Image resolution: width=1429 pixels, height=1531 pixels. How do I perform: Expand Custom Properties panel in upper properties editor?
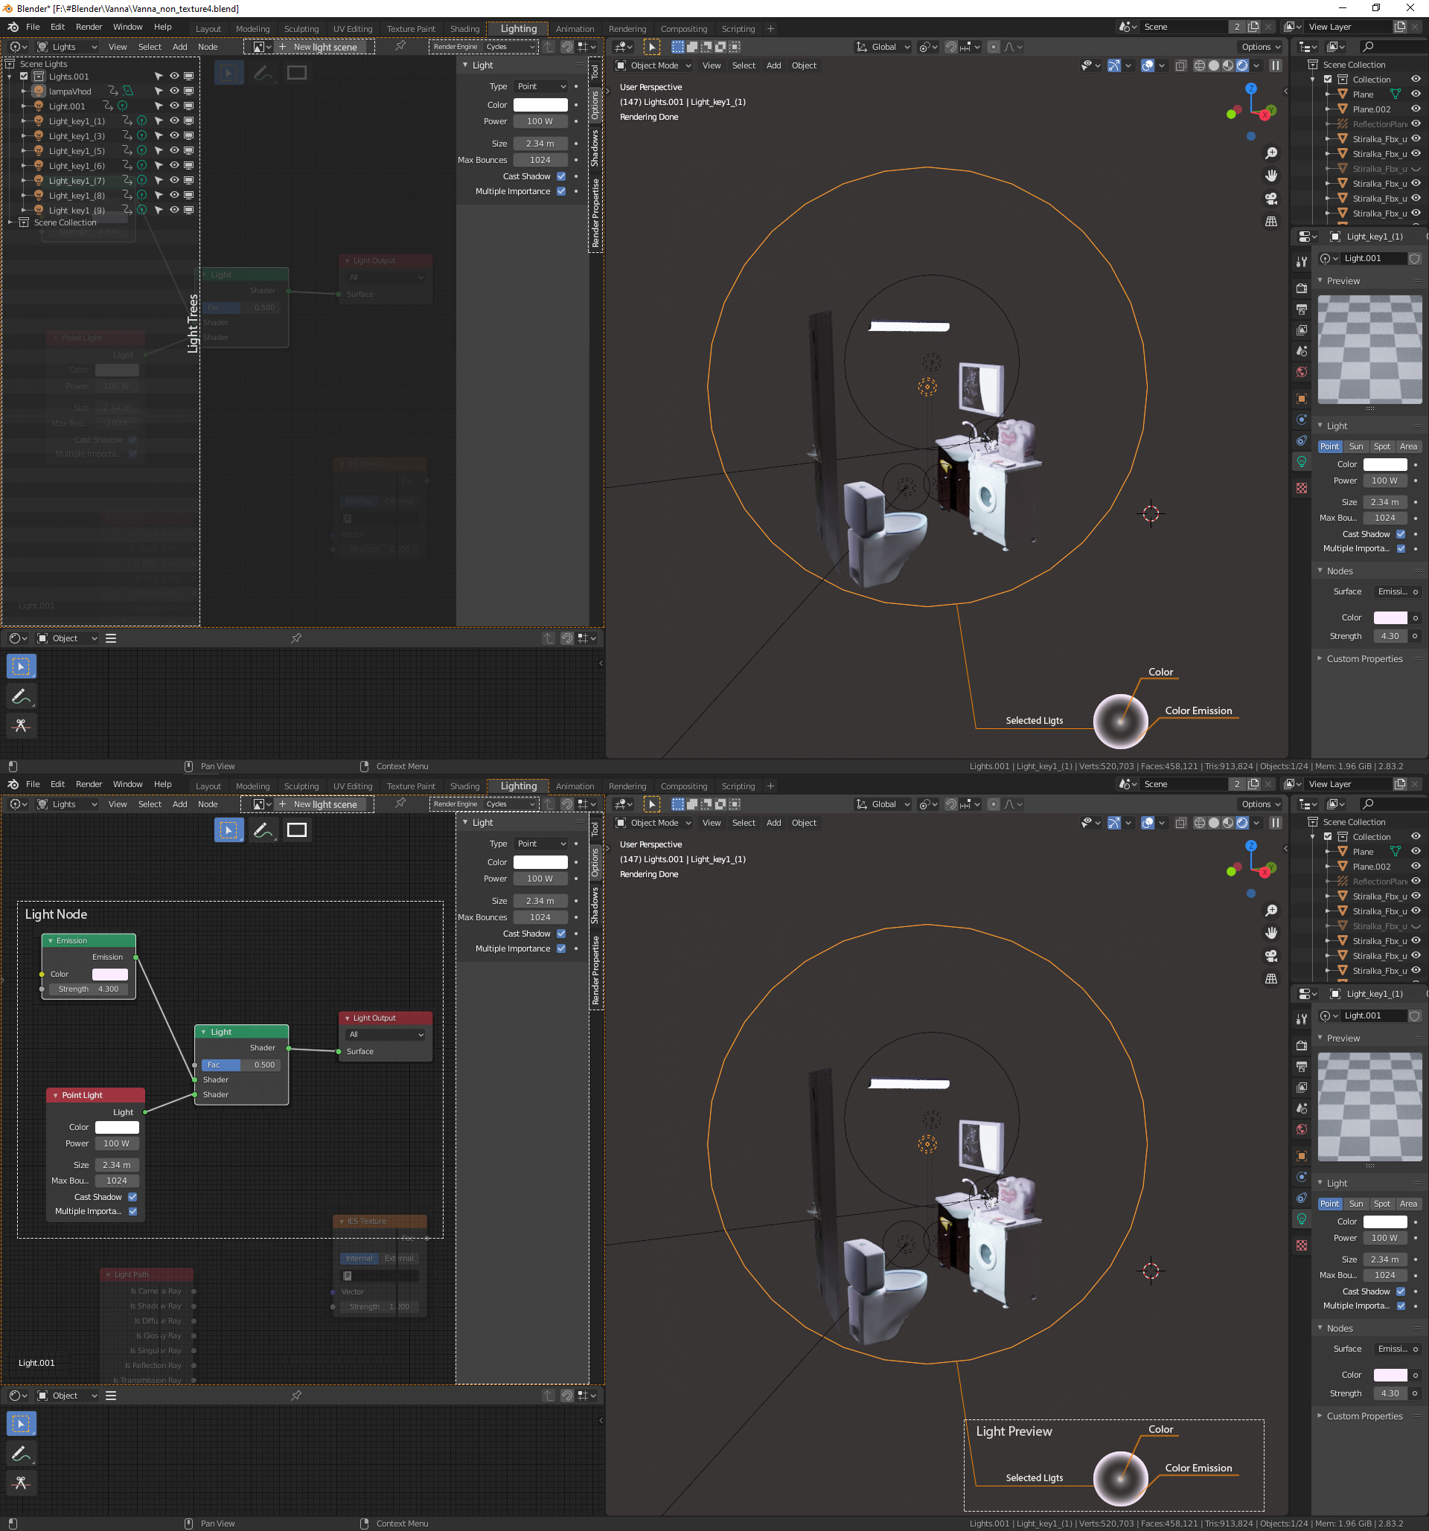click(1364, 659)
